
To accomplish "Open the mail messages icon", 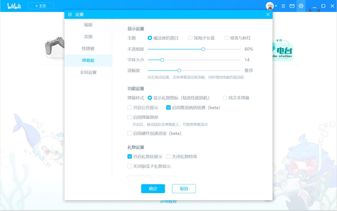I will click(292, 6).
